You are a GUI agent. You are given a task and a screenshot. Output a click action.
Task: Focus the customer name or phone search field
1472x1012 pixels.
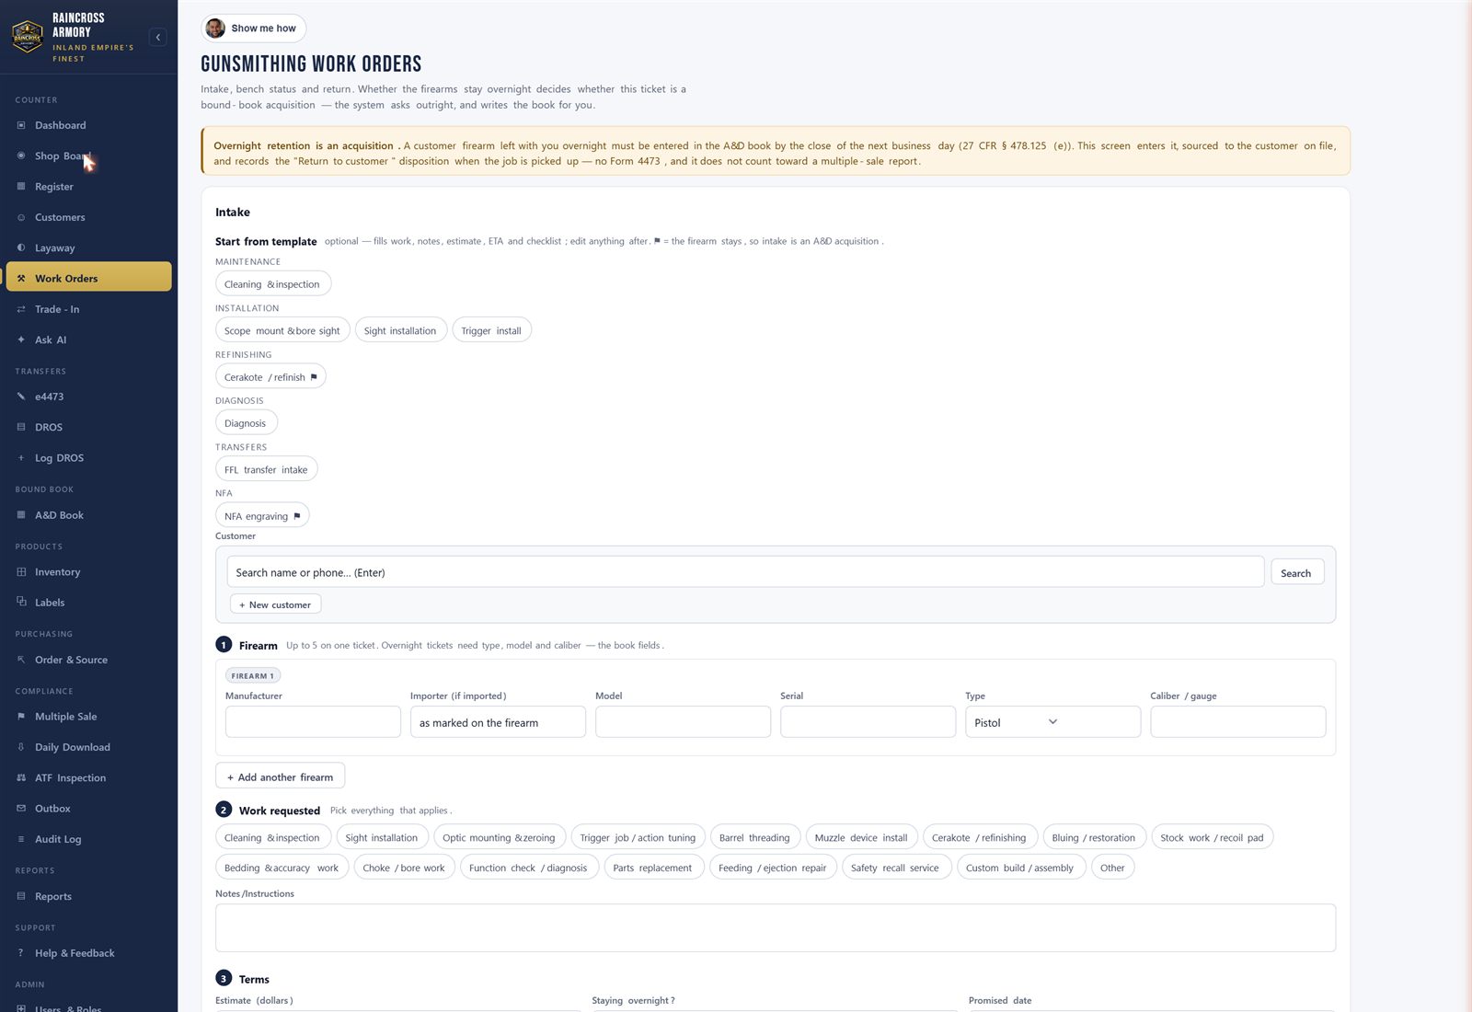[x=745, y=572]
